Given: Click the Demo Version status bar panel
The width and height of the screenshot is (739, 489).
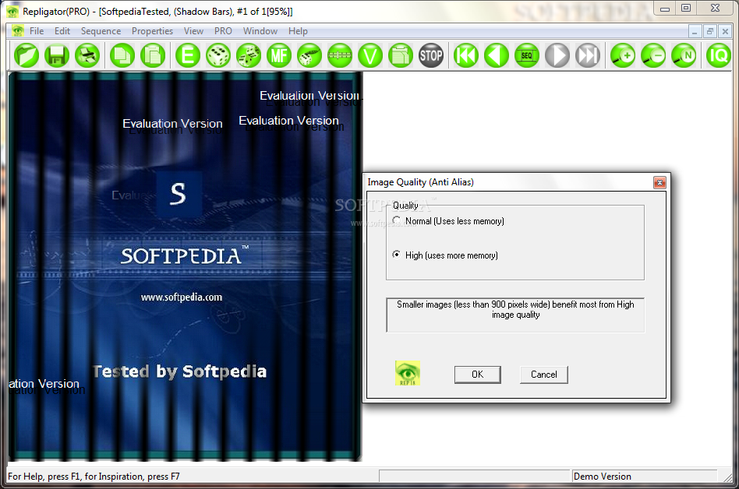Looking at the screenshot, I should point(644,477).
